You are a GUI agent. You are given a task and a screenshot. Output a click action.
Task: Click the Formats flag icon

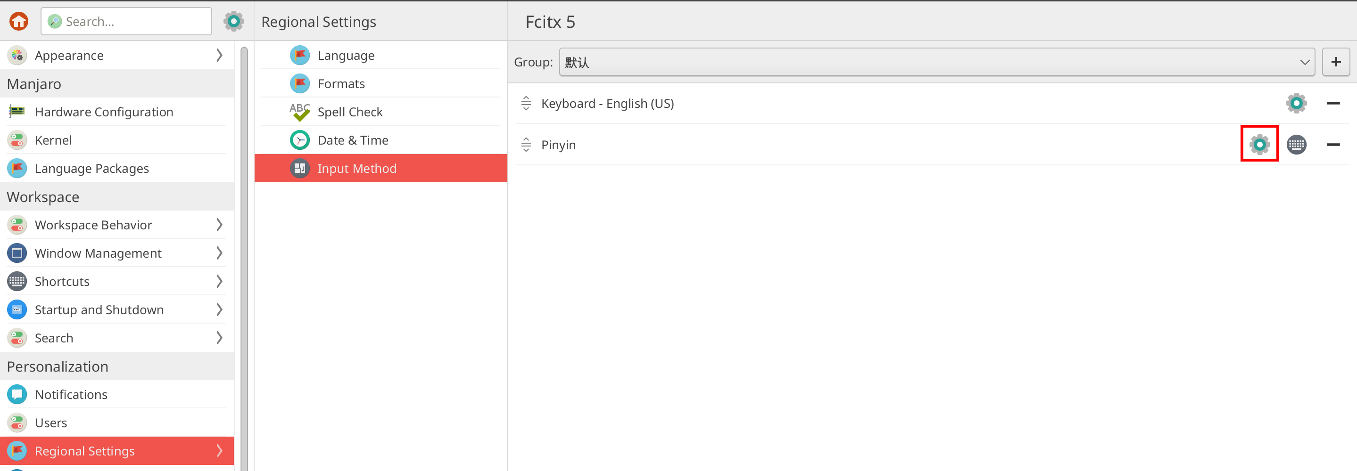pyautogui.click(x=300, y=84)
